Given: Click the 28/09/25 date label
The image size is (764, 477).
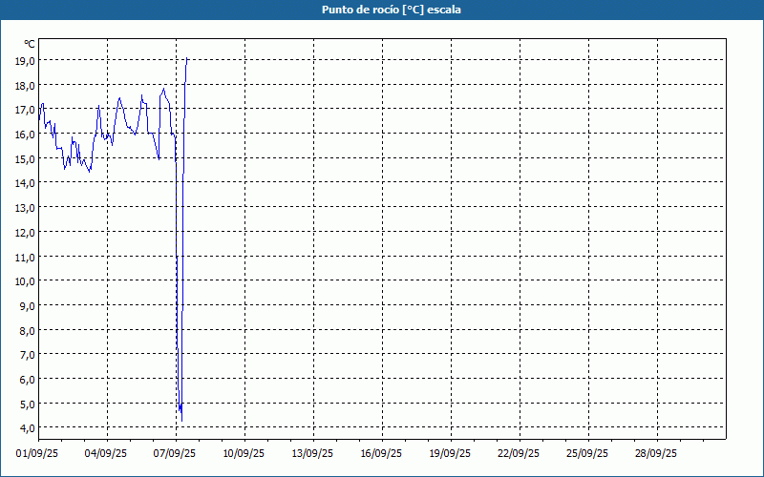Looking at the screenshot, I should [656, 454].
